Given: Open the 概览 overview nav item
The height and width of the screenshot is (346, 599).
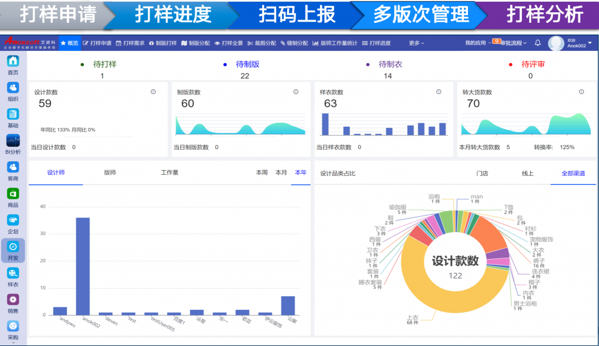Looking at the screenshot, I should click(70, 43).
